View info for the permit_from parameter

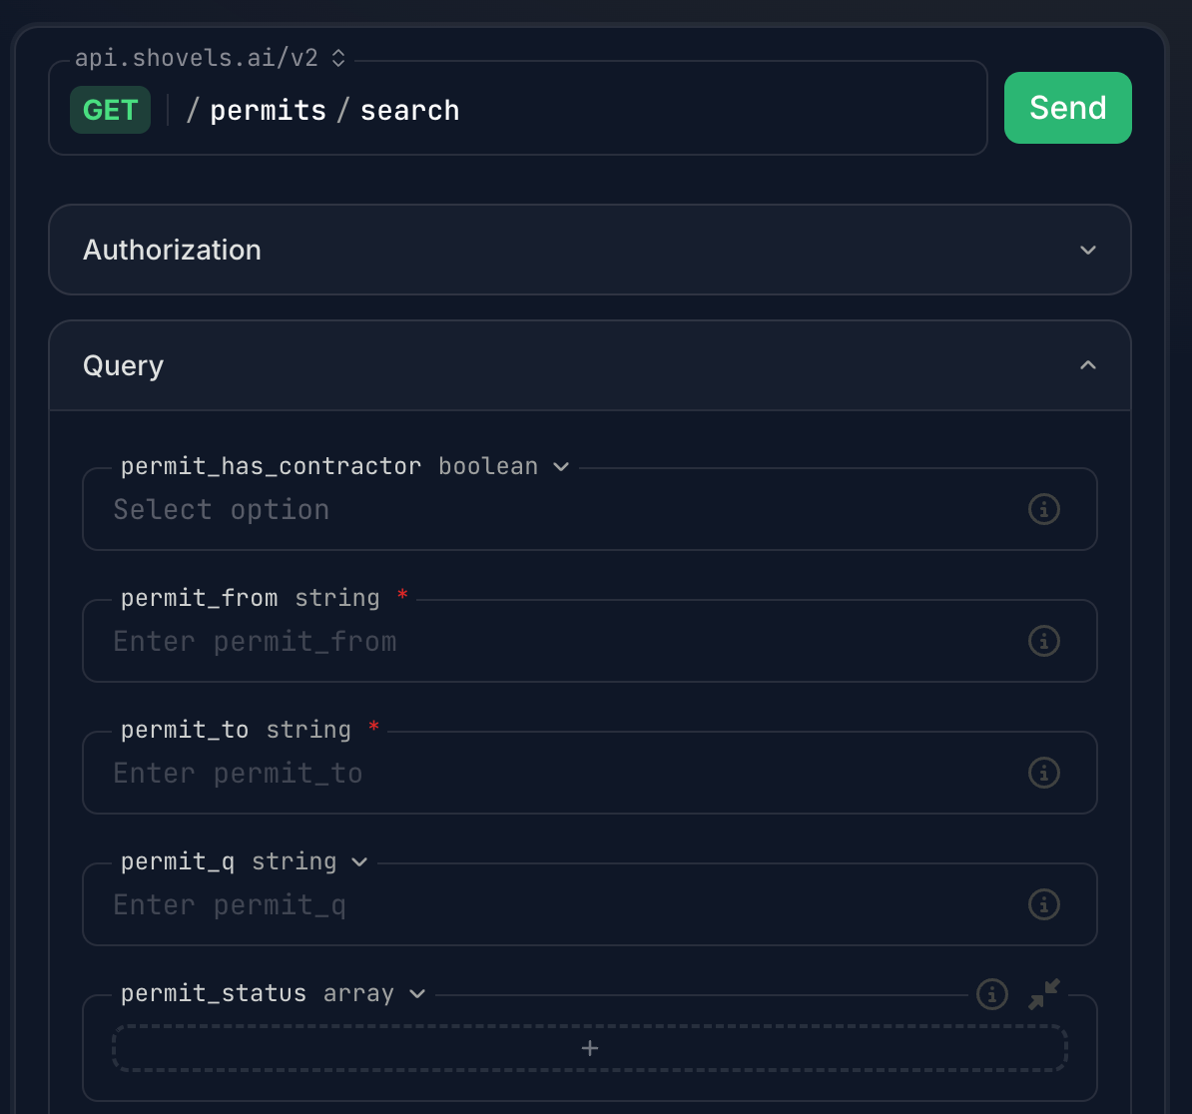pyautogui.click(x=1043, y=641)
